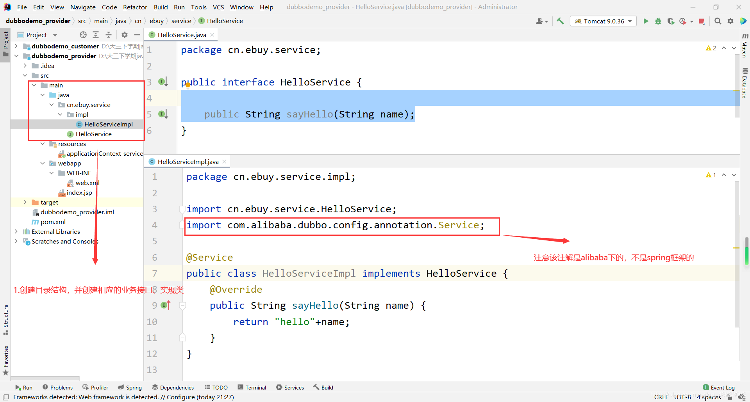
Task: Open the Event Log
Action: click(719, 388)
